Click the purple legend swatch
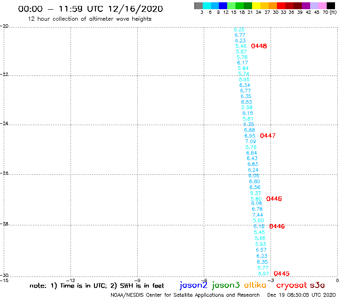Screen dimensions: 341x299 pyautogui.click(x=306, y=6)
